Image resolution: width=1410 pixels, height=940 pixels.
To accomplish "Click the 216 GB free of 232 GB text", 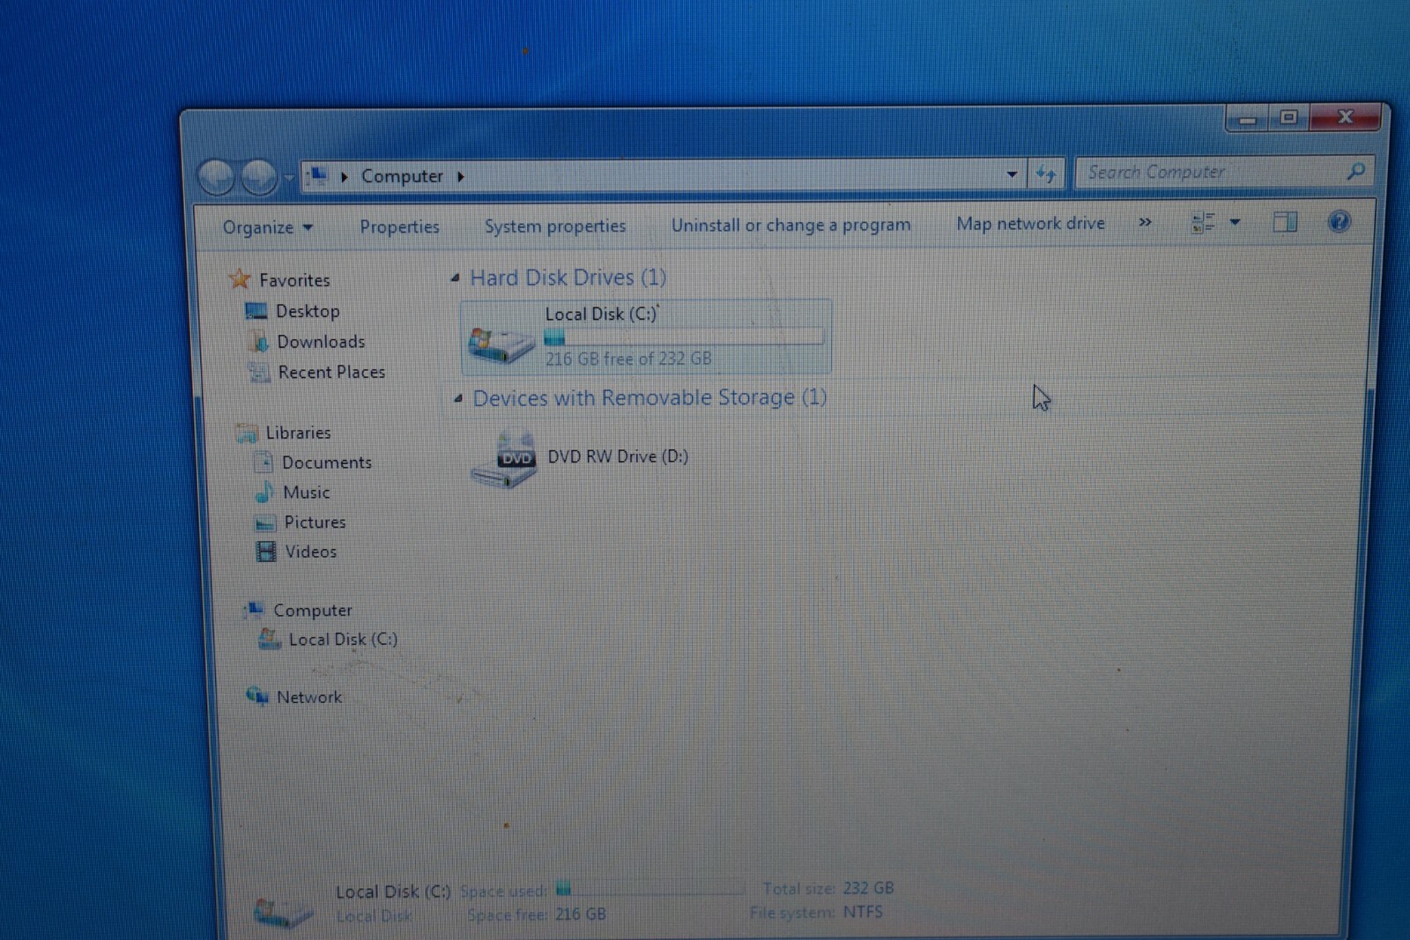I will click(x=628, y=359).
